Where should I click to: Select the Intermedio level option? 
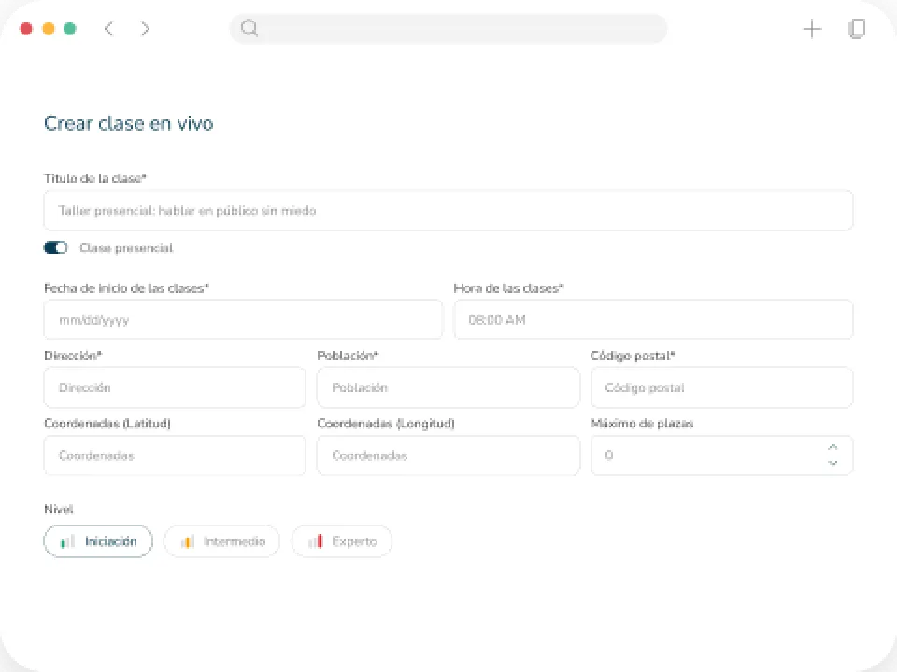tap(222, 541)
